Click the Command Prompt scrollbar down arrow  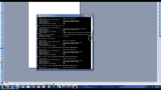(92, 68)
